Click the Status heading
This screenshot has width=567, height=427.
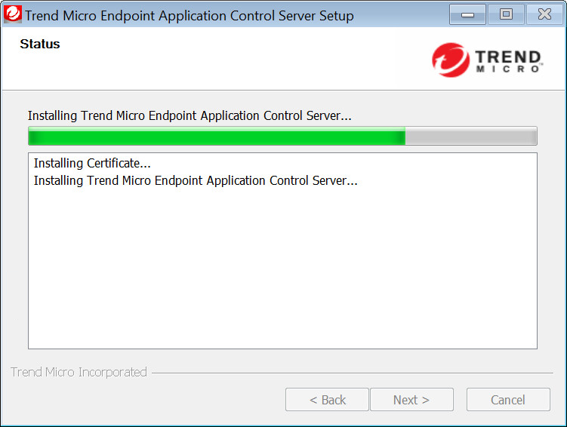coord(40,45)
